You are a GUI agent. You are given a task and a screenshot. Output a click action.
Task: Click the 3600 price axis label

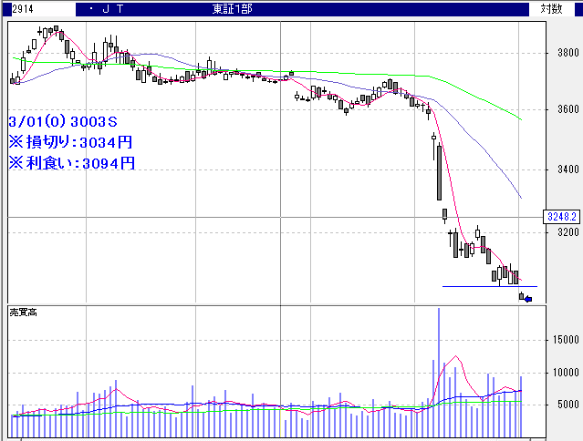[564, 110]
